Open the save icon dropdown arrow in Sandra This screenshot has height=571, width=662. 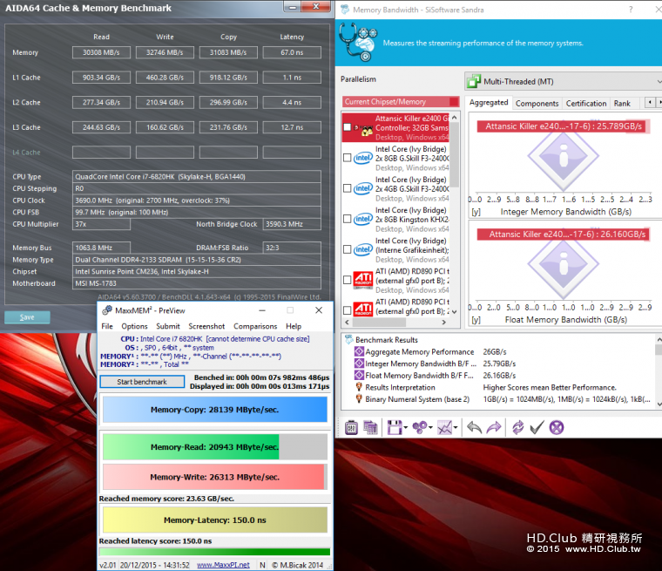(405, 428)
